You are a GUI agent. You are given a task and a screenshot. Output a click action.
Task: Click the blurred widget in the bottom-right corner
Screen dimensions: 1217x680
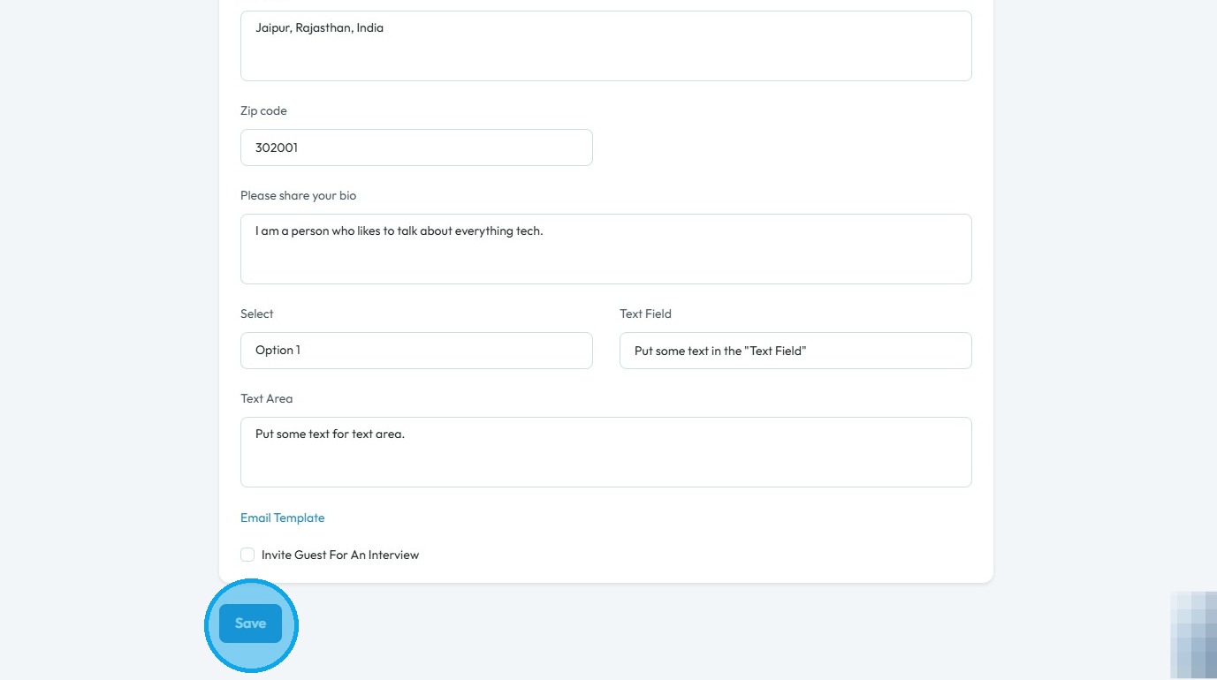[1193, 636]
